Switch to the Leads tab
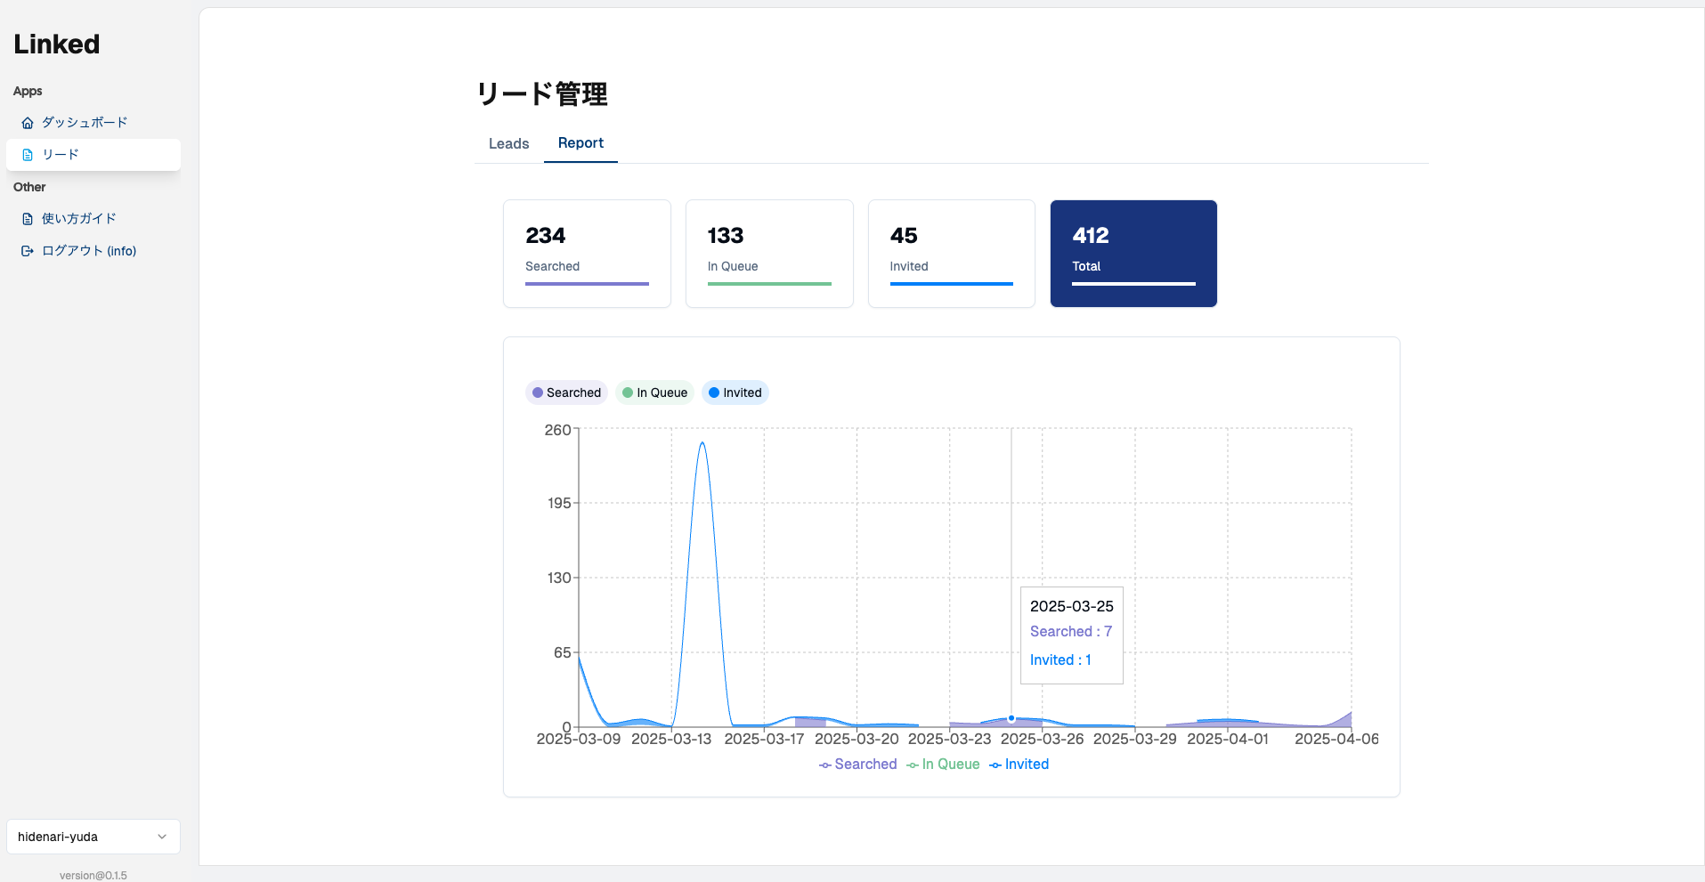The height and width of the screenshot is (882, 1705). 508,143
